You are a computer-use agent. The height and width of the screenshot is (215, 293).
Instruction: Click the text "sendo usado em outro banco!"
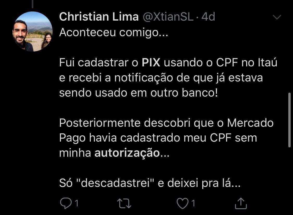pyautogui.click(x=138, y=93)
